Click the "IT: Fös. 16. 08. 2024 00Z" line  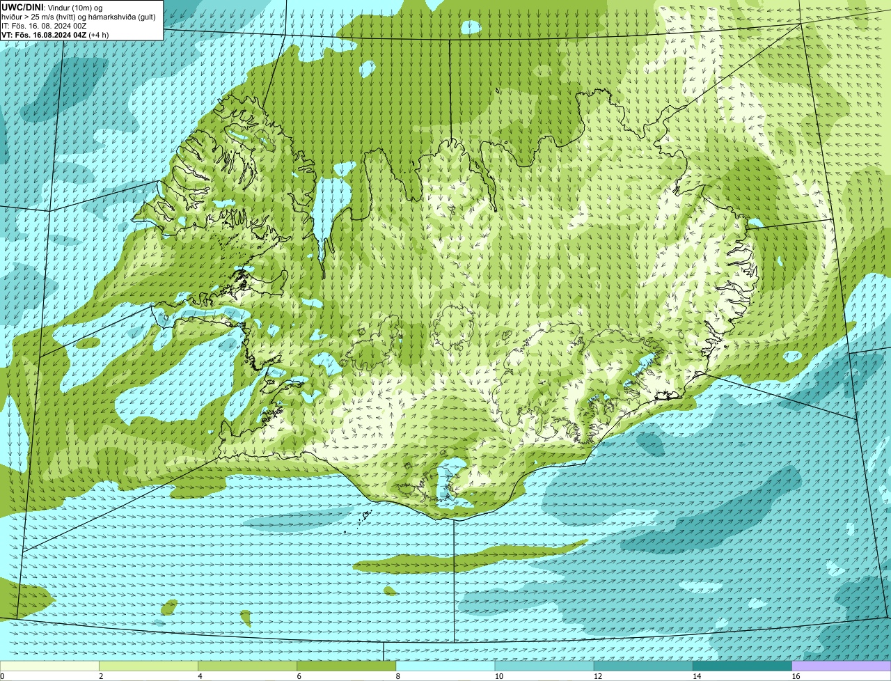(x=44, y=26)
